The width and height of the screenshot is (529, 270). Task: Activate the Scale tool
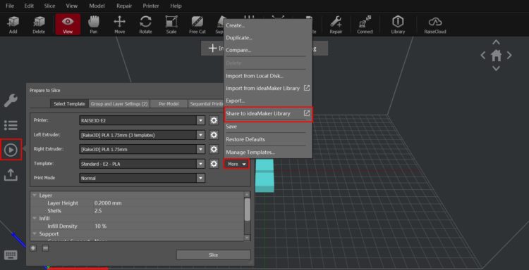pos(171,25)
